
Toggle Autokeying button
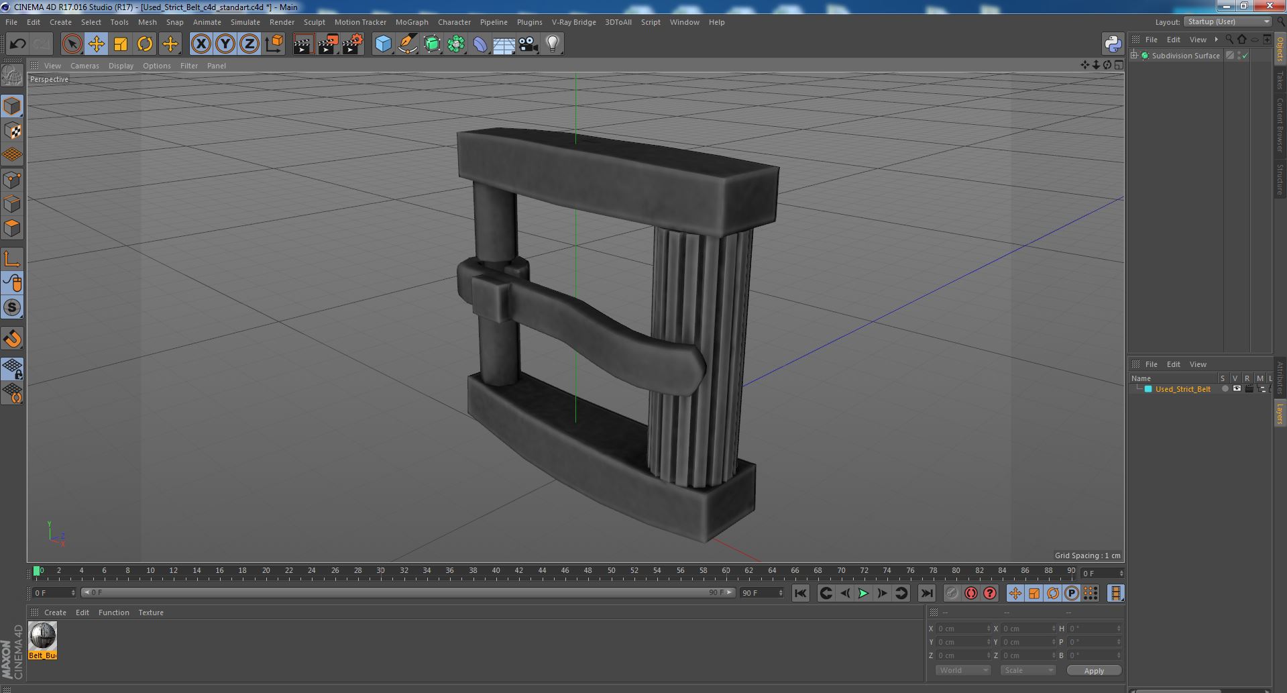(970, 593)
